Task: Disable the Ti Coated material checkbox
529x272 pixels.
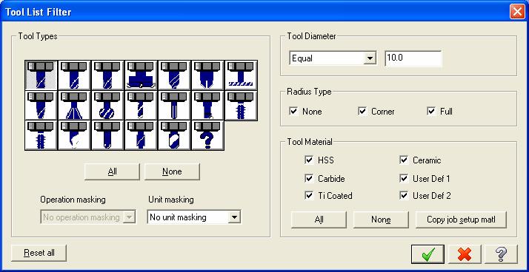Action: 309,195
